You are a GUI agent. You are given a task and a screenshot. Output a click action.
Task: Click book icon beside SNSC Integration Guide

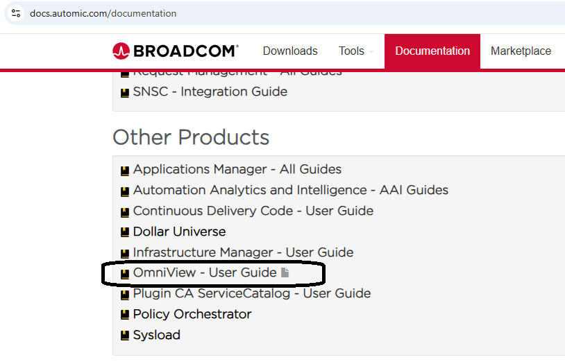click(125, 93)
